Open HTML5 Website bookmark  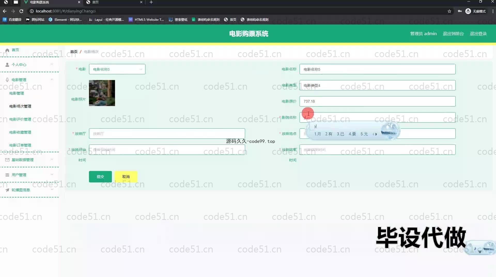(146, 20)
